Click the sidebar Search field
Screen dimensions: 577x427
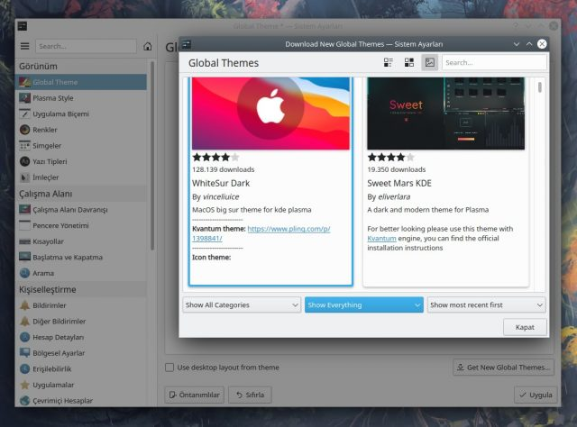(x=86, y=46)
